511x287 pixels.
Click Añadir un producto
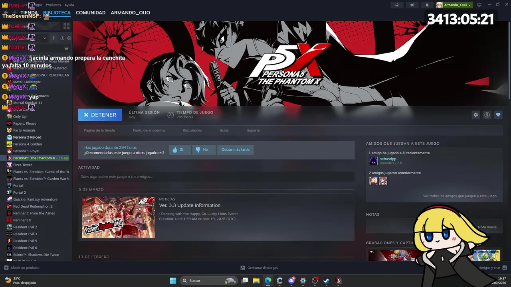(22, 268)
